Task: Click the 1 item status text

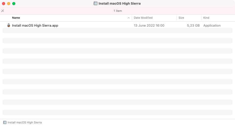Action: (x=118, y=11)
